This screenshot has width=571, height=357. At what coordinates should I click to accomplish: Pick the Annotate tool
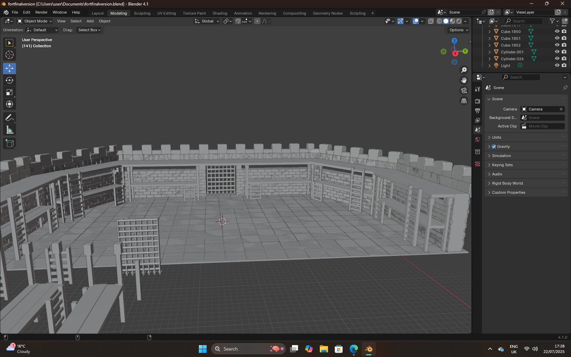point(10,118)
